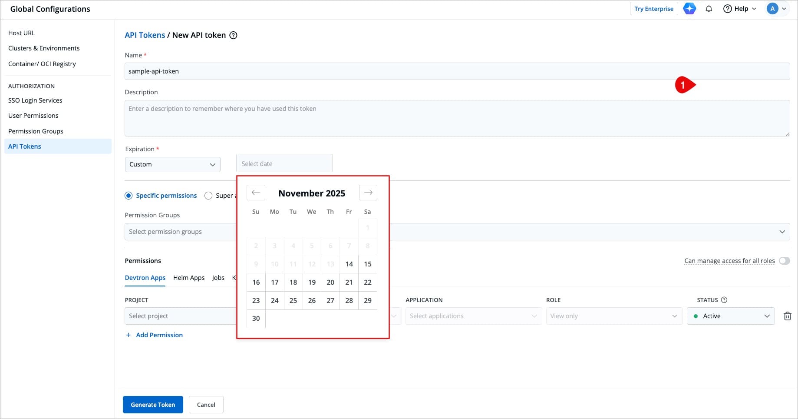The width and height of the screenshot is (798, 419).
Task: Open User Permissions in the sidebar
Action: click(x=33, y=116)
